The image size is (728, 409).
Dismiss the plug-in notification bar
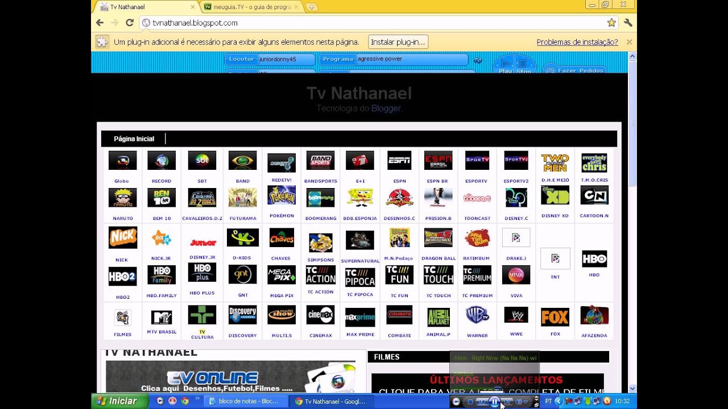[629, 42]
